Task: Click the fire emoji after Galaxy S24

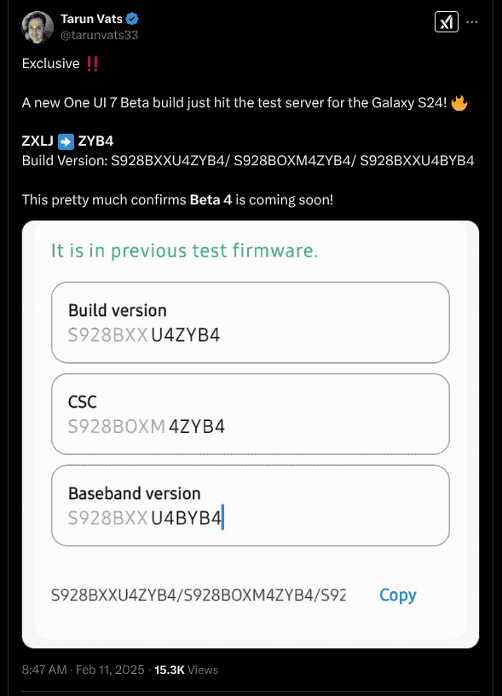Action: click(459, 102)
